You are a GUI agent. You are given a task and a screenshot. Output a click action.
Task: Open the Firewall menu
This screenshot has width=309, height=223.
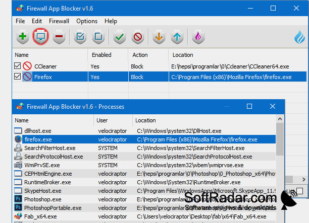59,21
